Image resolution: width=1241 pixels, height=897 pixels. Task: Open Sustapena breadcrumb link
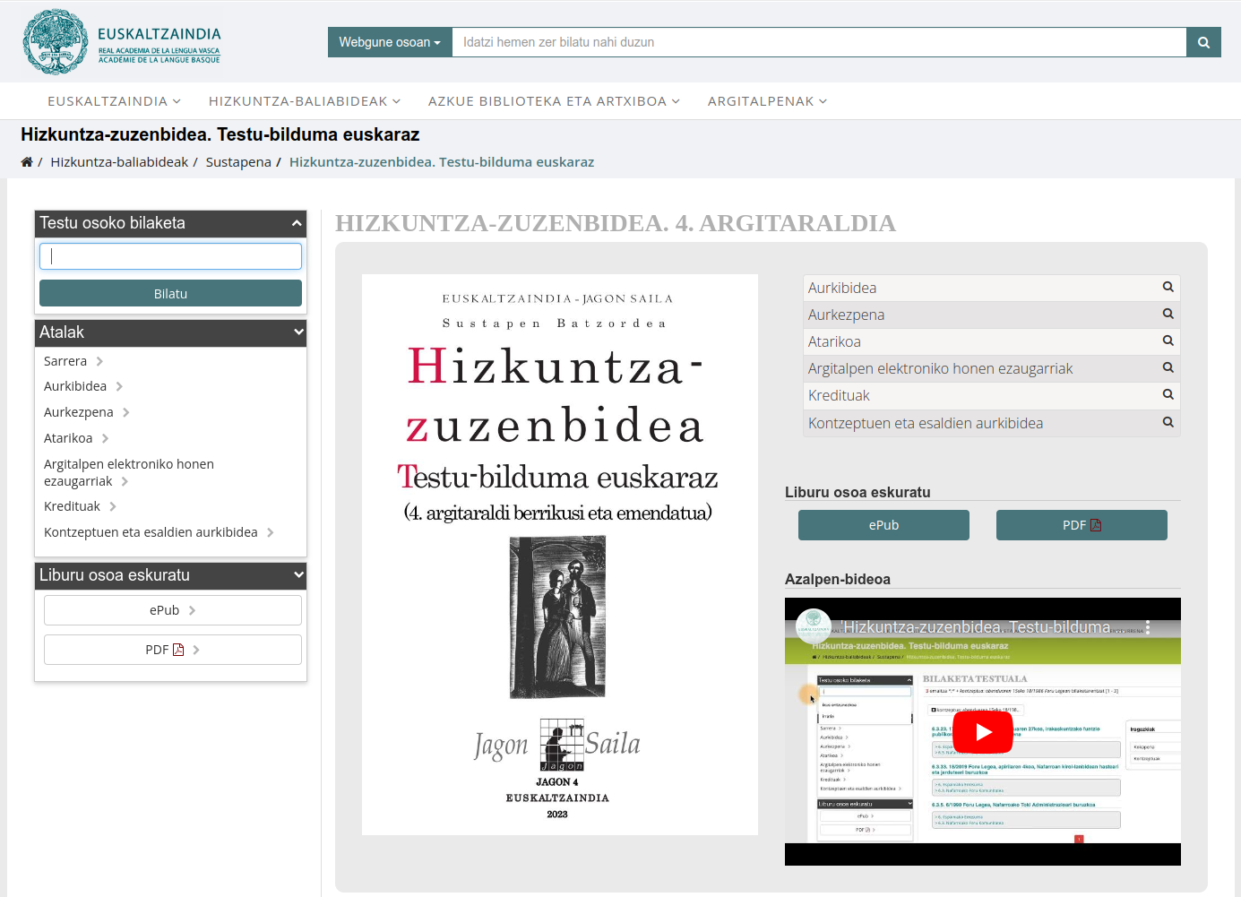pos(238,162)
